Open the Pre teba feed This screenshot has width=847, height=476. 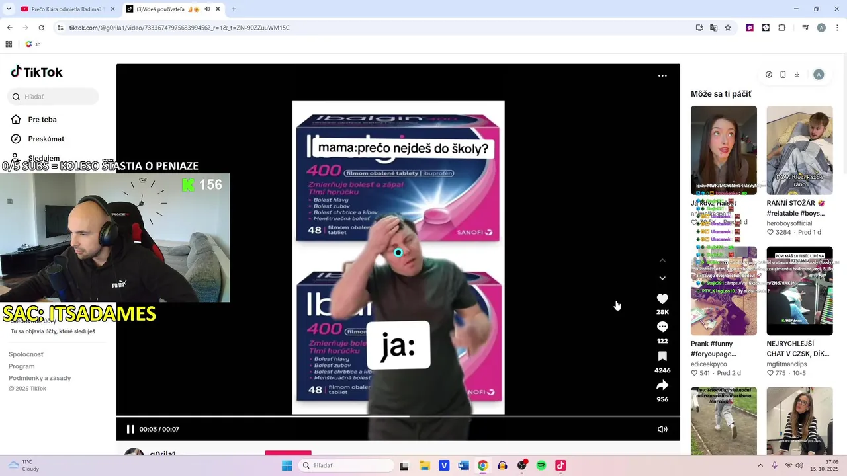(x=42, y=120)
